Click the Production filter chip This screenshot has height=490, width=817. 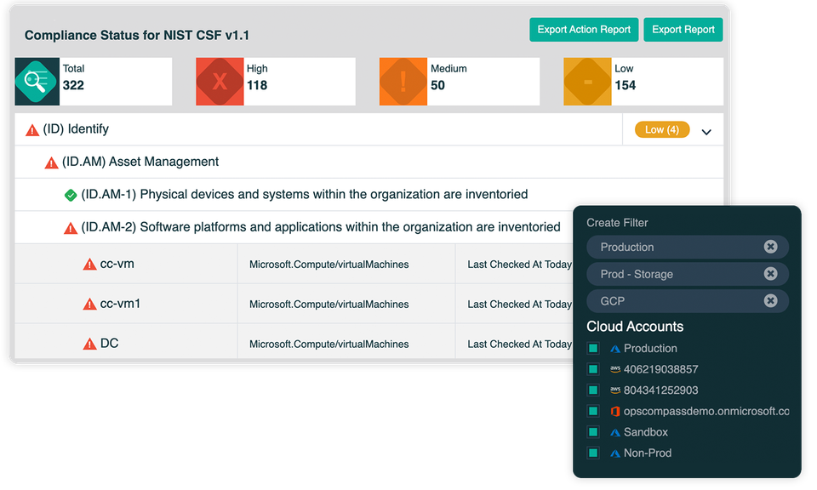pos(688,247)
